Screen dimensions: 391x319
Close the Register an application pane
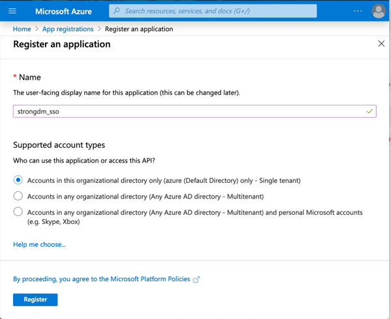381,44
